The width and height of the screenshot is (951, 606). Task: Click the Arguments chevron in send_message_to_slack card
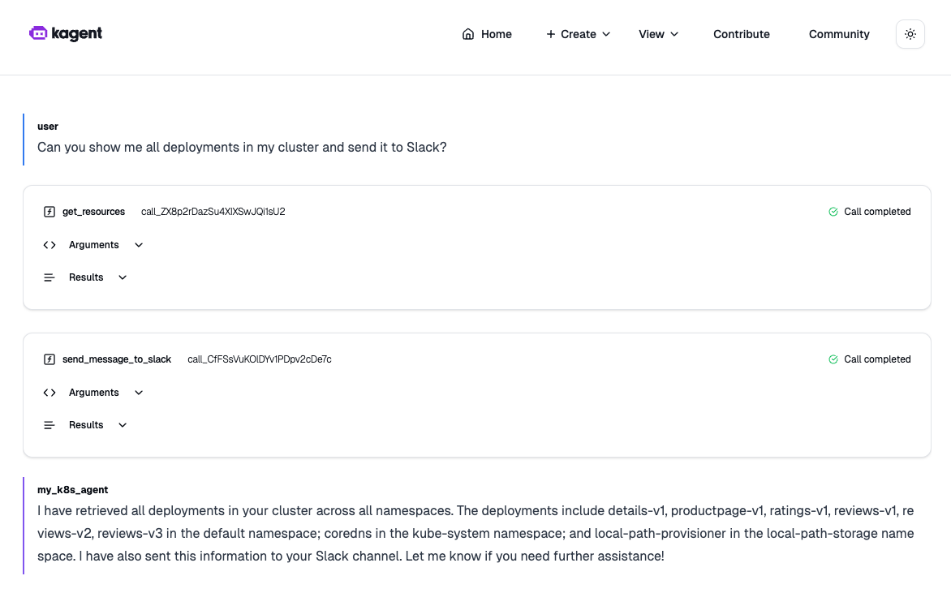pyautogui.click(x=138, y=393)
